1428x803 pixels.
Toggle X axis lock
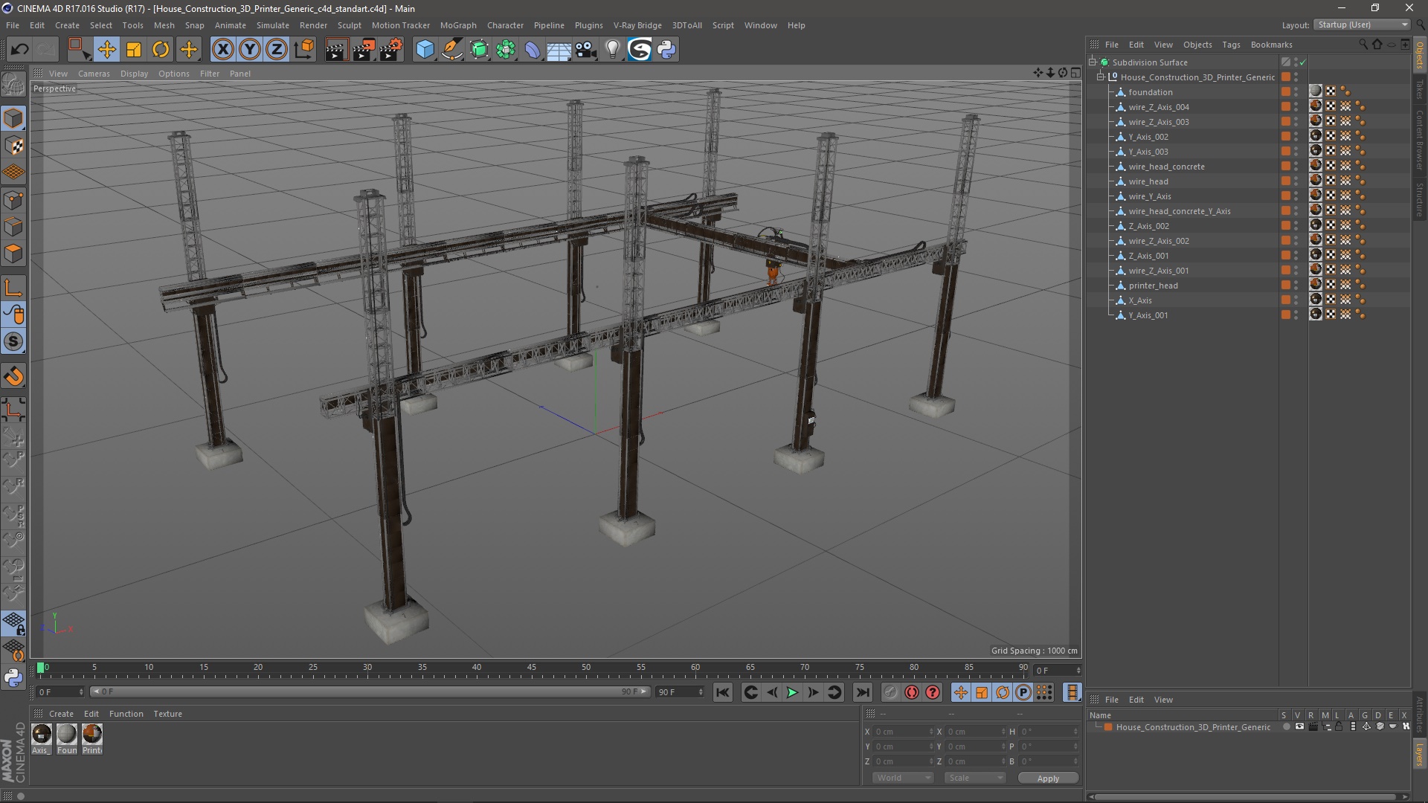(x=222, y=50)
